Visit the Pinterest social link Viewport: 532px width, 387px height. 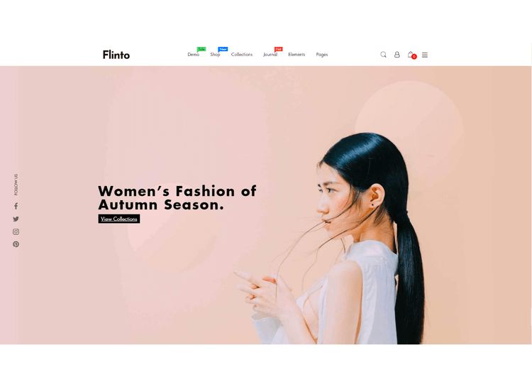(x=16, y=244)
